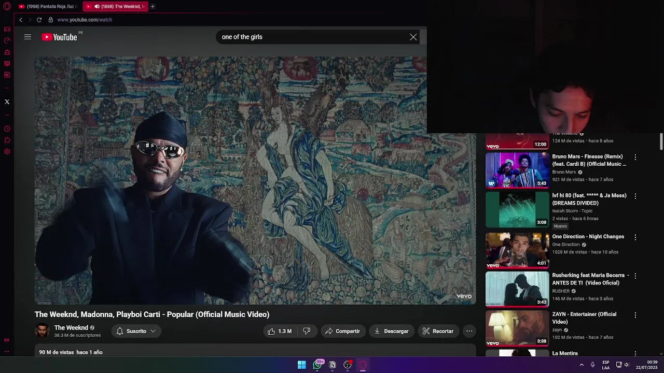
Task: Open options for Bruno Mars Finesse video
Action: (635, 157)
